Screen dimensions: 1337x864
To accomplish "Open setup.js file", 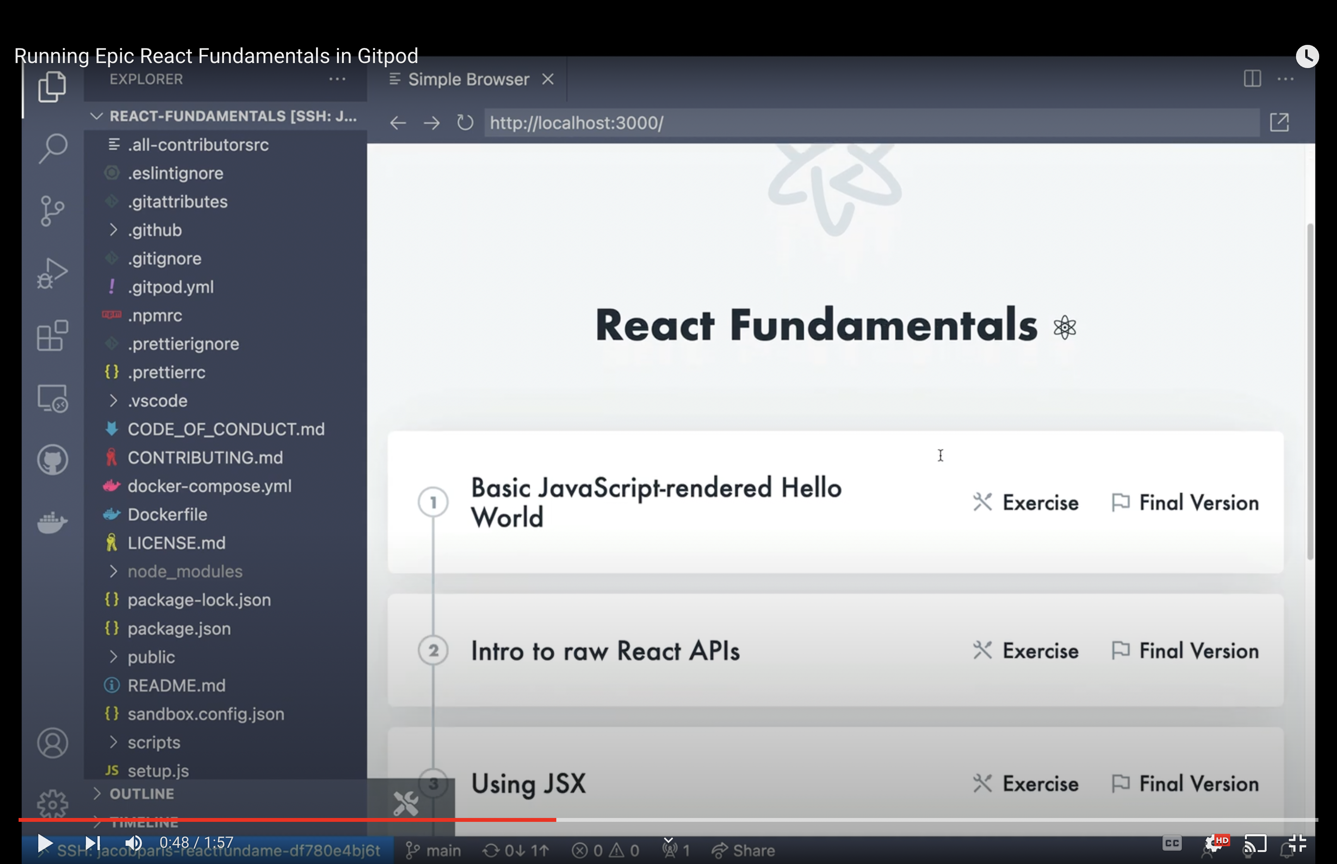I will click(225, 771).
